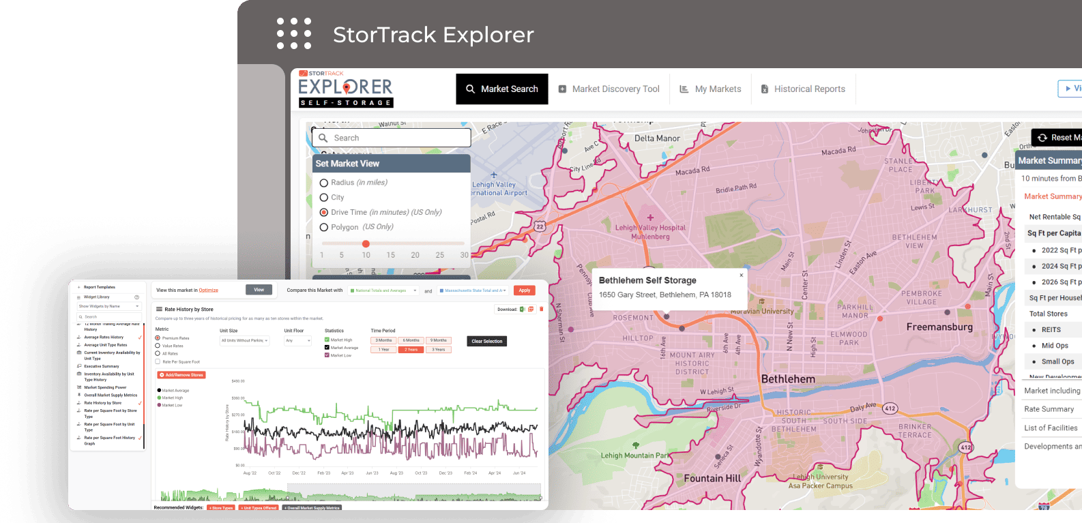Open the Market Search tab

(502, 89)
